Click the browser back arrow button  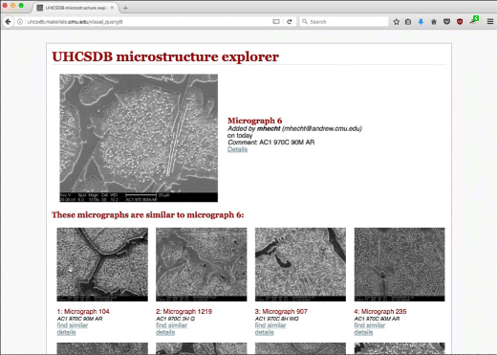tap(8, 22)
